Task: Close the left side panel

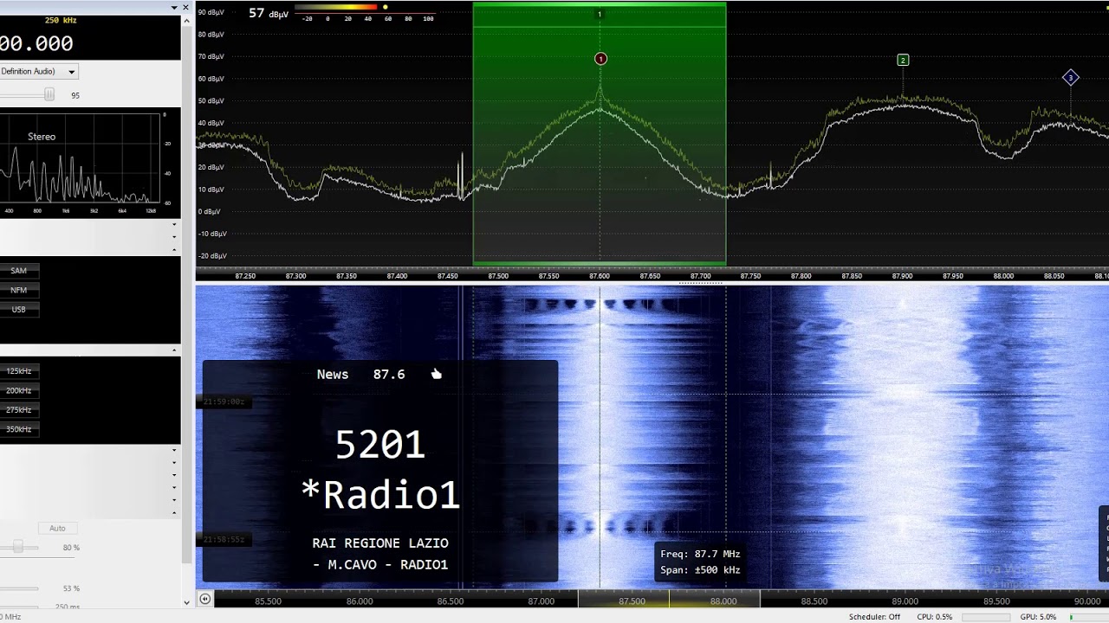Action: point(185,7)
